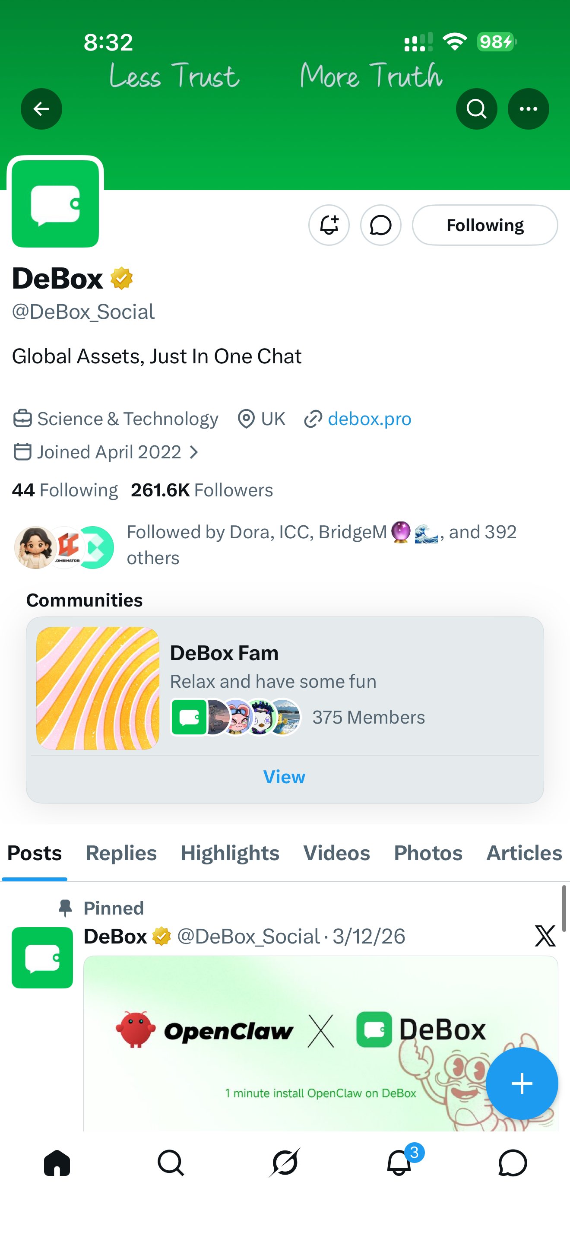Open the Videos tab
This screenshot has height=1239, width=570.
[336, 853]
